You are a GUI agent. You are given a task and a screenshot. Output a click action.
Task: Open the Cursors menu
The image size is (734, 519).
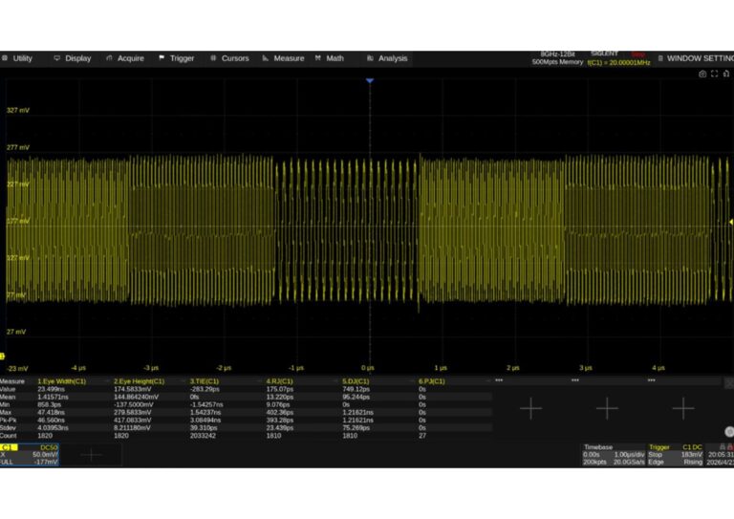pyautogui.click(x=229, y=58)
